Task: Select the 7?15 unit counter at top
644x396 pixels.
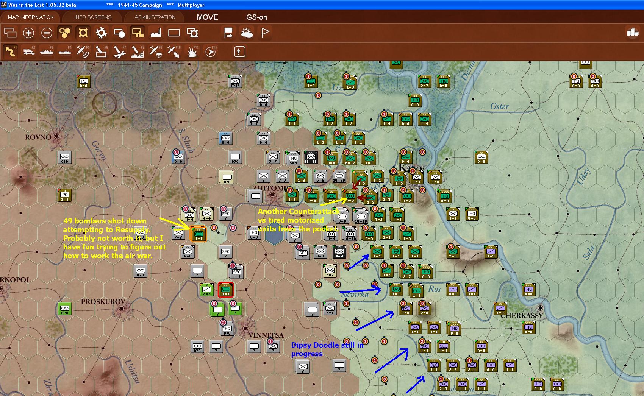Action: point(235,81)
